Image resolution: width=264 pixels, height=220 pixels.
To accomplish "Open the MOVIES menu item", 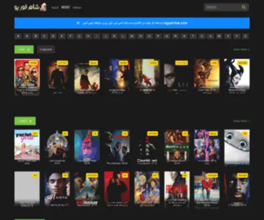I will [65, 7].
